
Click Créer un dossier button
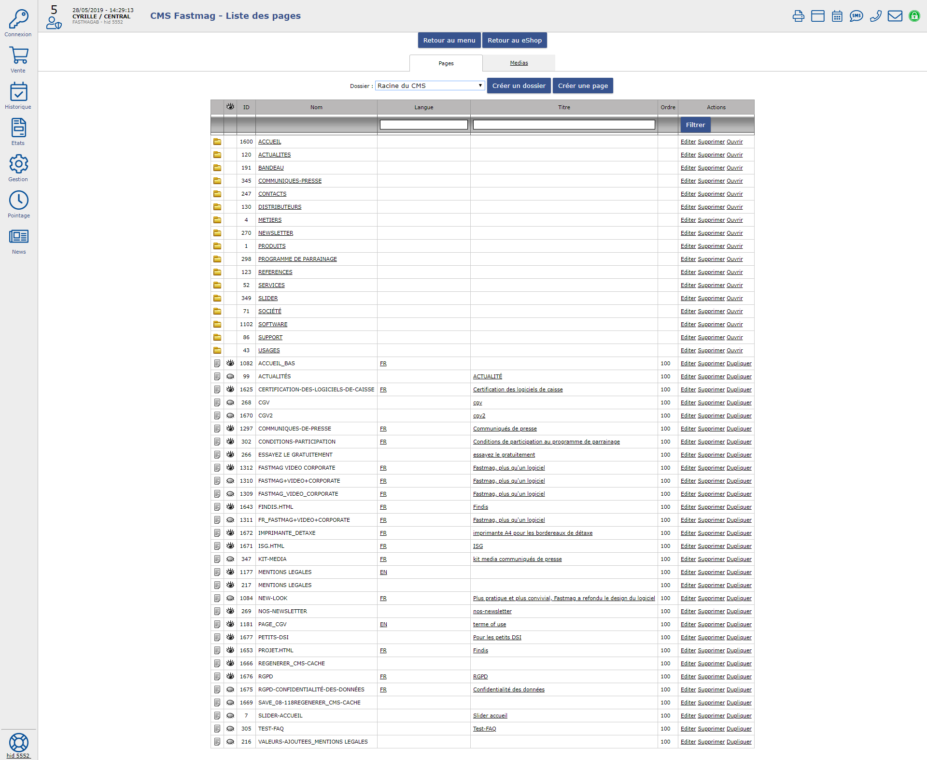coord(519,86)
